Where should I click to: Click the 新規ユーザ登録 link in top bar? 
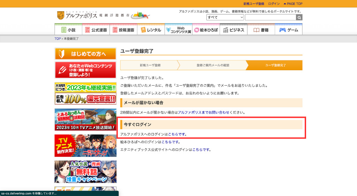pos(254,3)
